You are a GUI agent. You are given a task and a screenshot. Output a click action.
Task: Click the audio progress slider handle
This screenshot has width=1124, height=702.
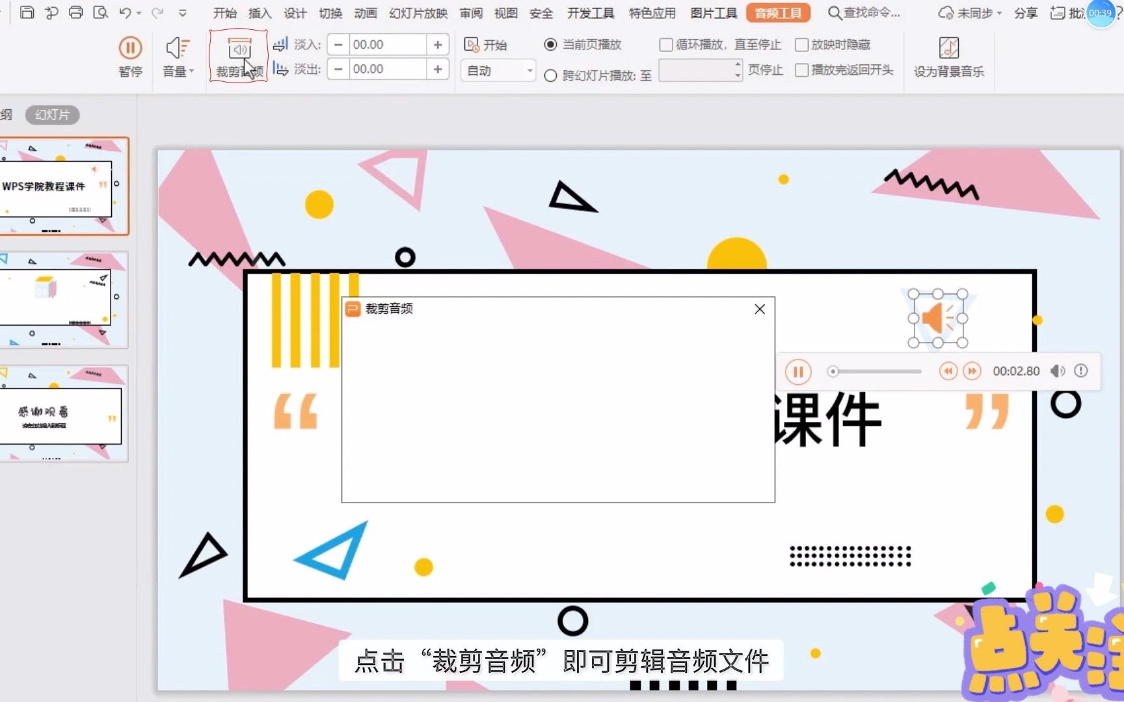[x=832, y=370]
